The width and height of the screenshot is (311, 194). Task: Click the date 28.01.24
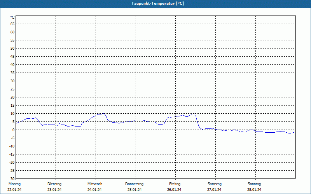pyautogui.click(x=254, y=190)
